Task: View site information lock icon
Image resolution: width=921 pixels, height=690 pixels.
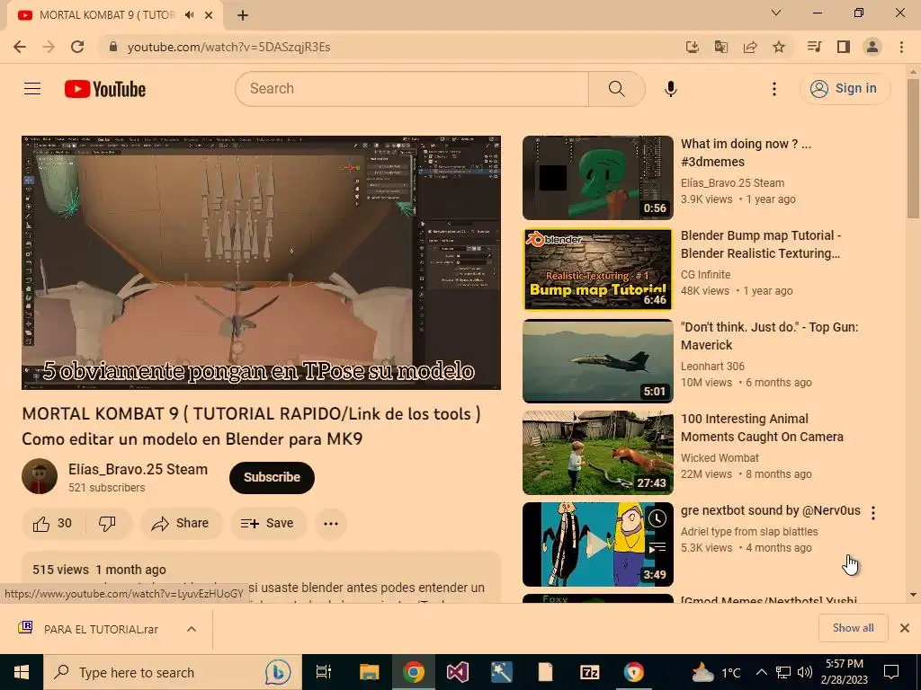Action: tap(113, 47)
